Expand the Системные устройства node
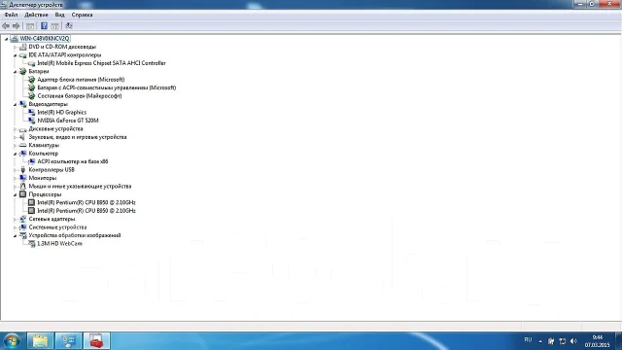622x350 pixels. point(16,227)
